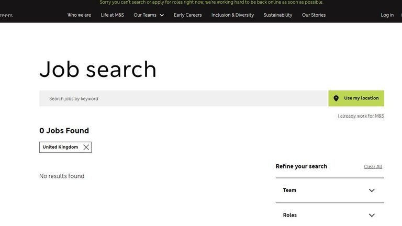Follow the I already work for M&S link
The image size is (402, 226).
pos(361,116)
